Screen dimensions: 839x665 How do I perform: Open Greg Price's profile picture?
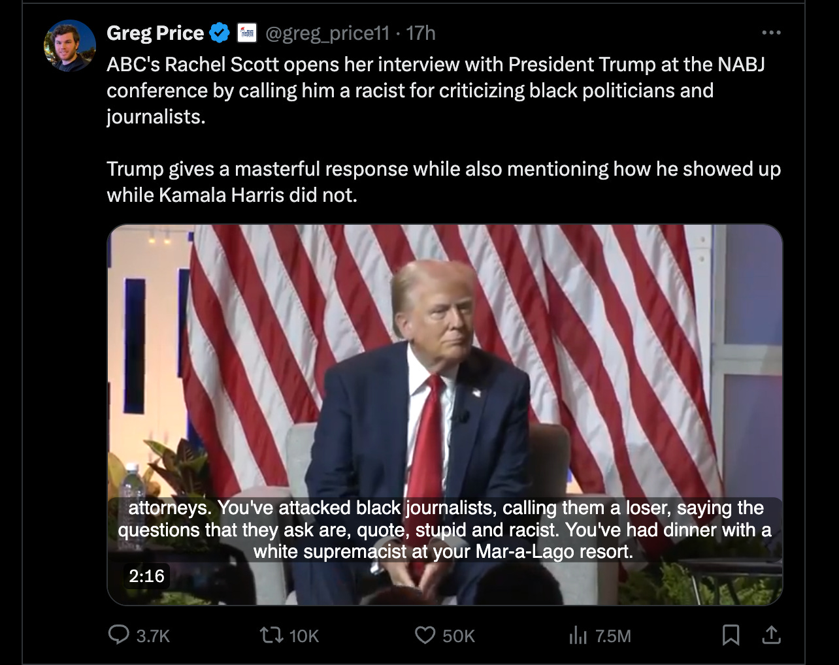(69, 46)
